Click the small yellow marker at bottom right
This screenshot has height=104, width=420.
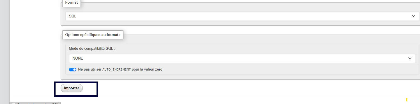click(407, 100)
